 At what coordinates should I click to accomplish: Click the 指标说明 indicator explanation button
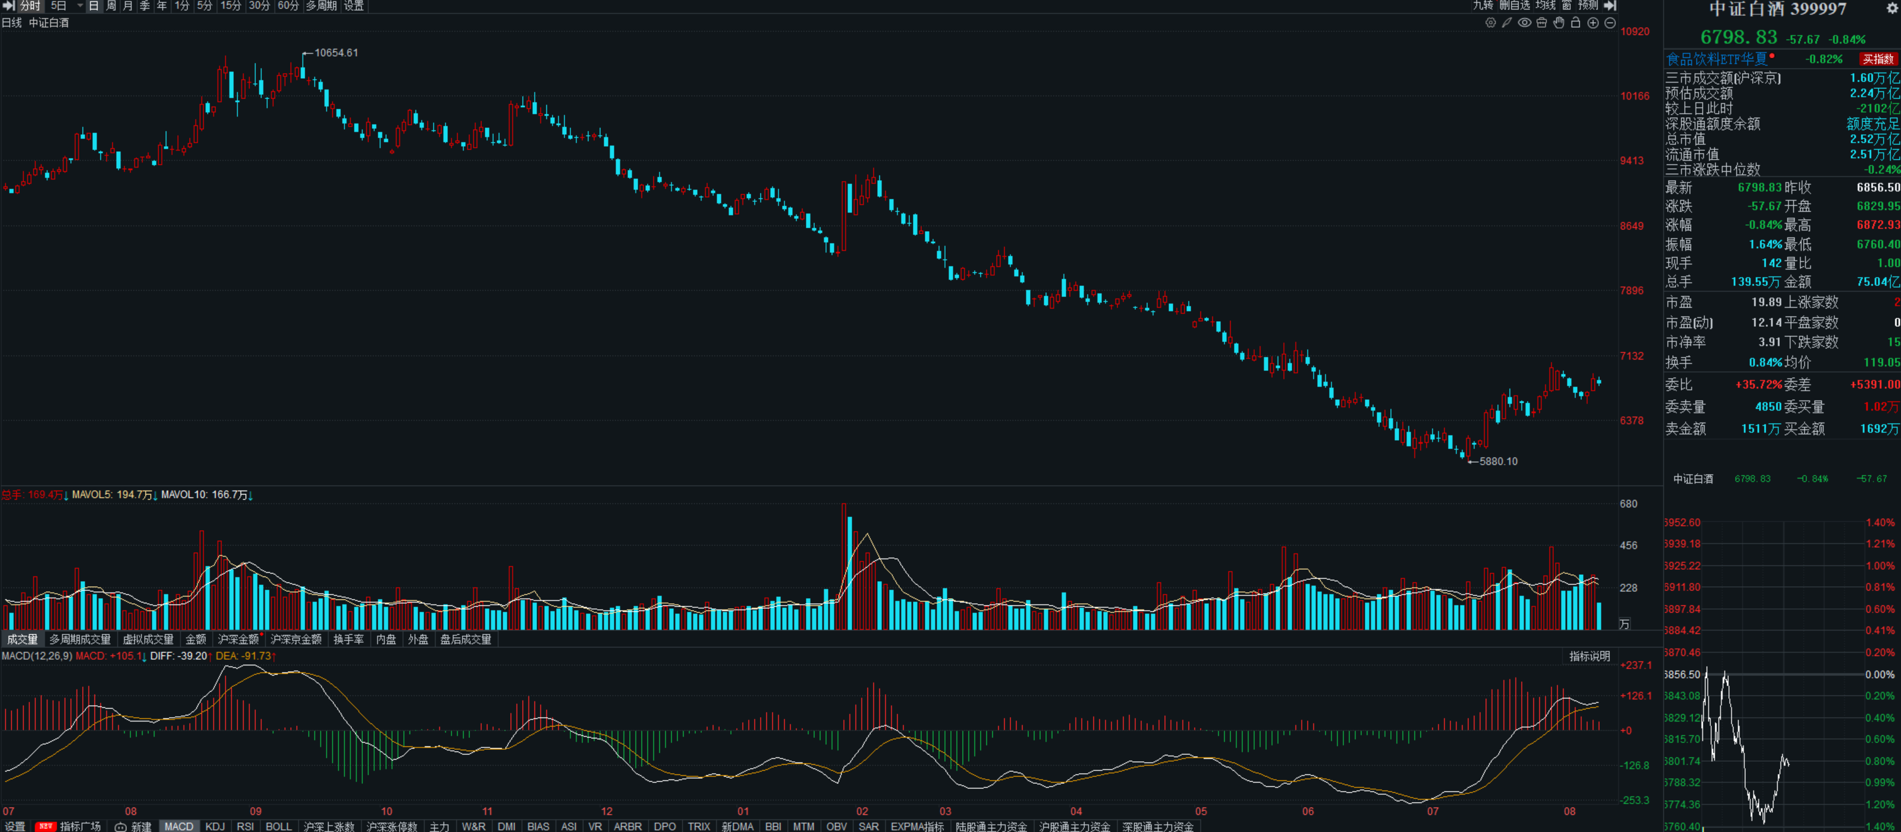click(1590, 655)
